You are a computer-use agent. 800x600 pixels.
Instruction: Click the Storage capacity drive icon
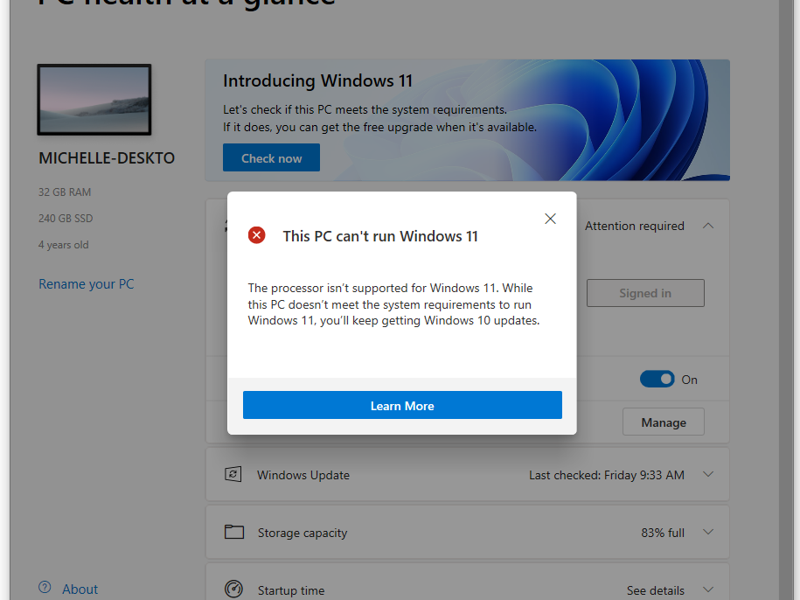233,531
